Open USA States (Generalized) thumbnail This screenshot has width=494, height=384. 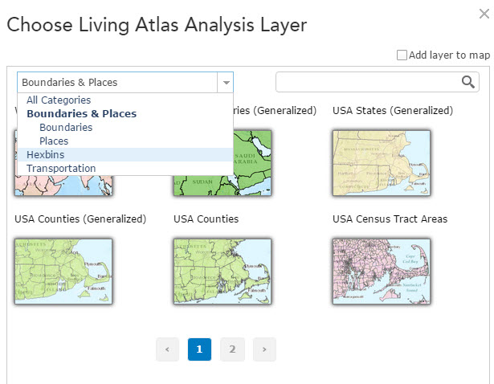(x=382, y=162)
